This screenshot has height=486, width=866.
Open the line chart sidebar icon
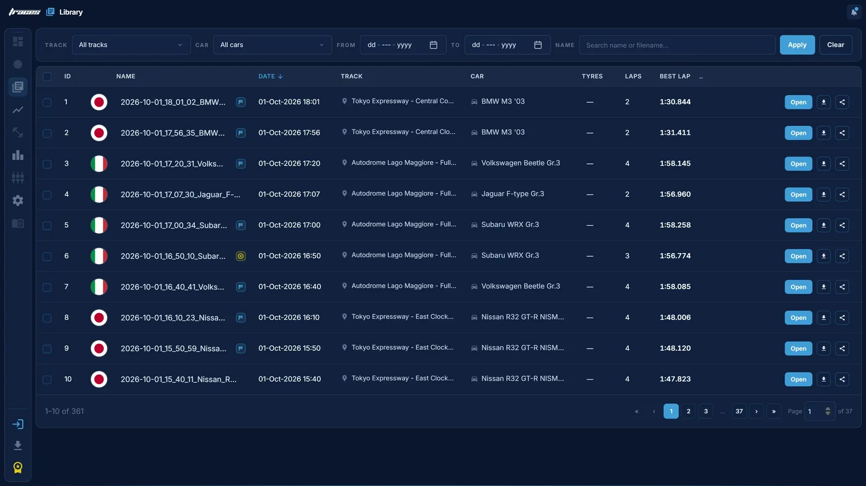(x=18, y=110)
